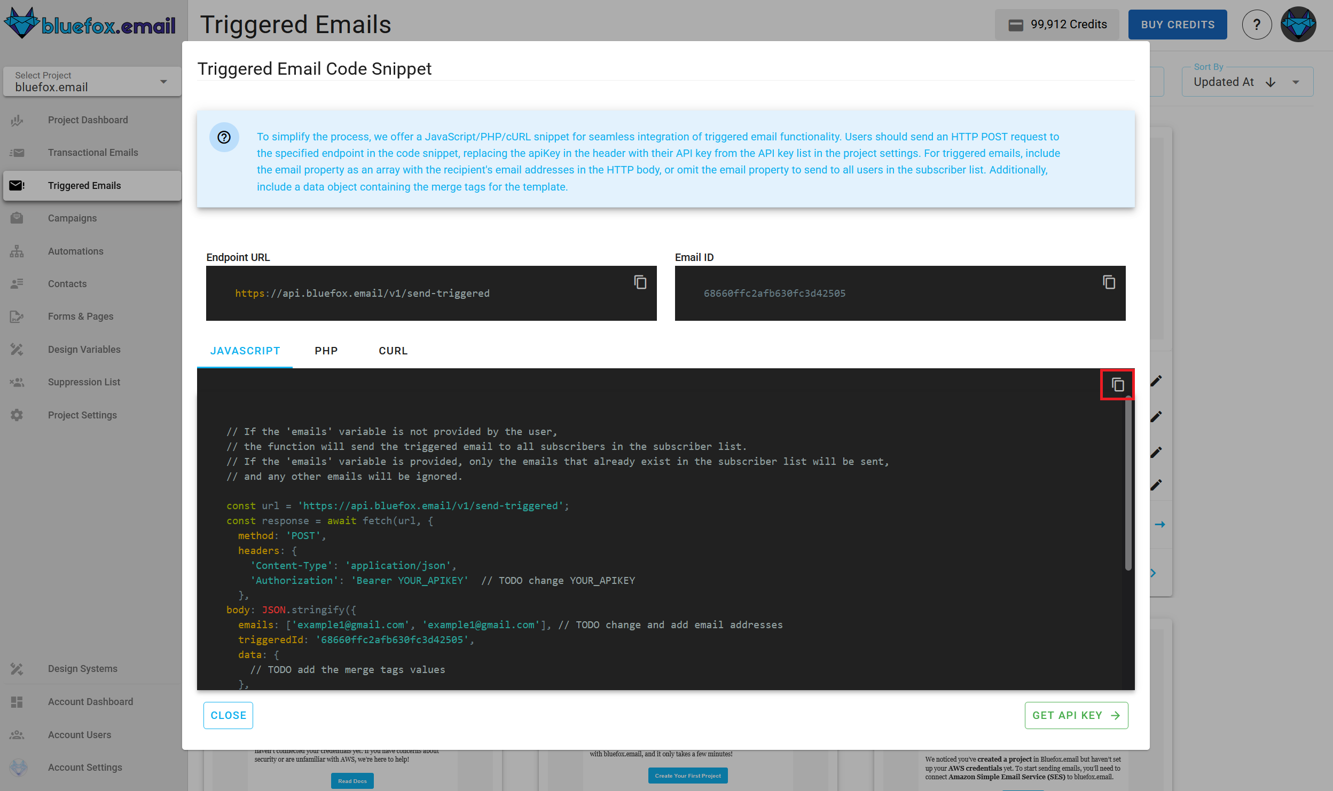Click the Endpoint URL text
The image size is (1333, 791).
[x=362, y=293]
